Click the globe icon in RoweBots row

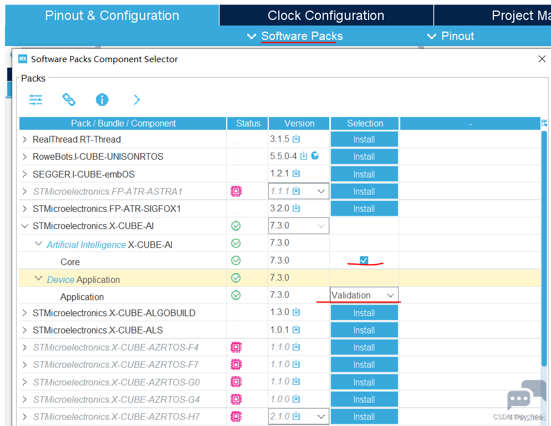pos(315,155)
